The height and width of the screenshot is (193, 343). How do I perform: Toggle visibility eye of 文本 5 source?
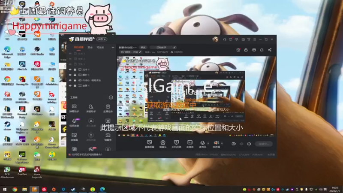70,64
